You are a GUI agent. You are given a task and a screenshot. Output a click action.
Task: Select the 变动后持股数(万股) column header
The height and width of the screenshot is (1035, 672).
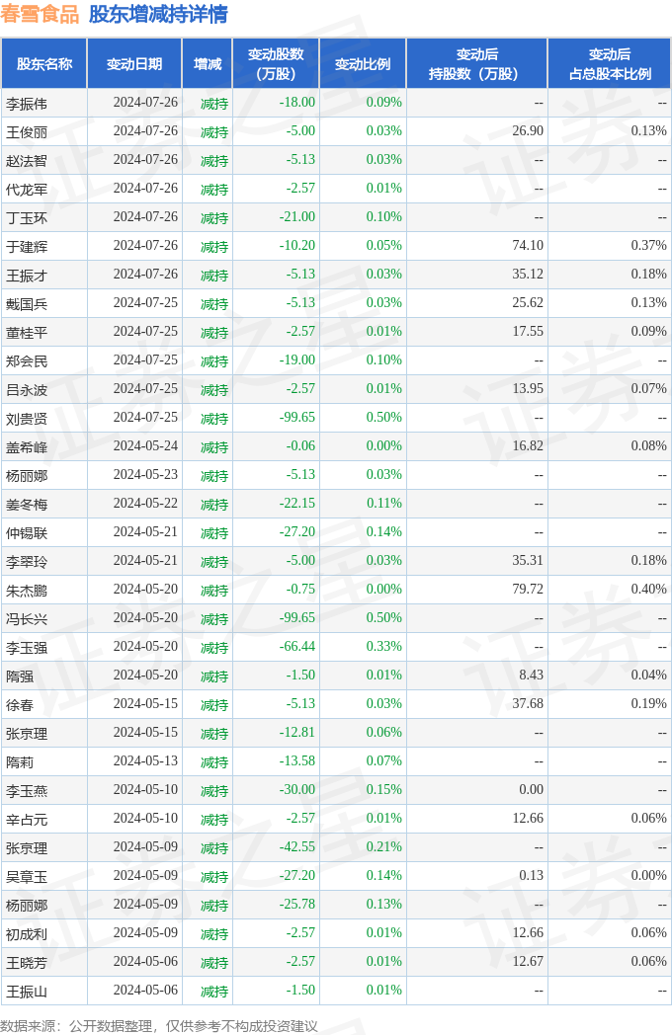[x=477, y=64]
